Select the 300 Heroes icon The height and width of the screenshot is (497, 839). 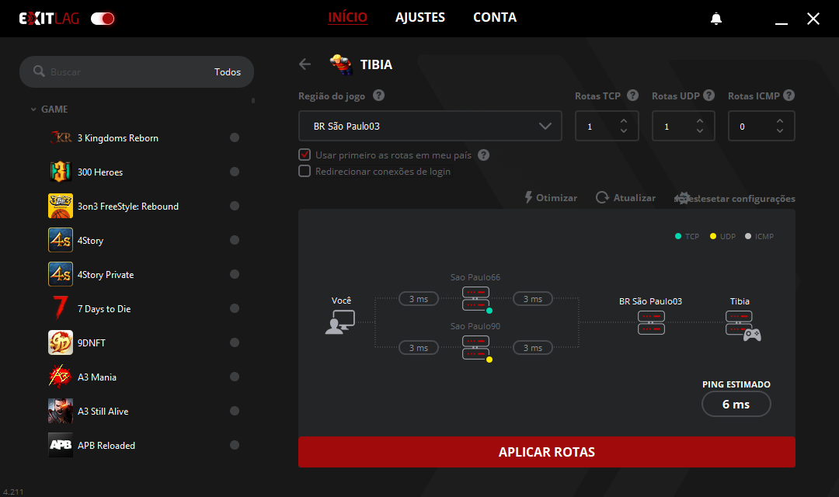[61, 172]
